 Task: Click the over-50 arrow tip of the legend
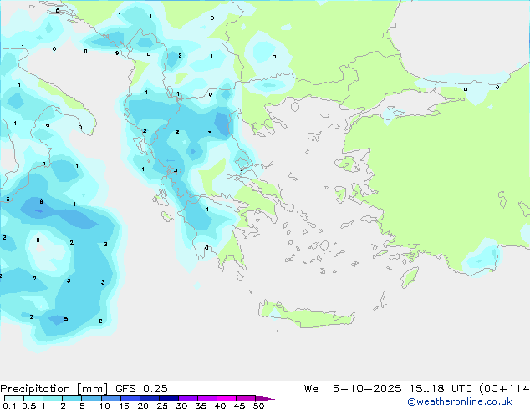[265, 398]
